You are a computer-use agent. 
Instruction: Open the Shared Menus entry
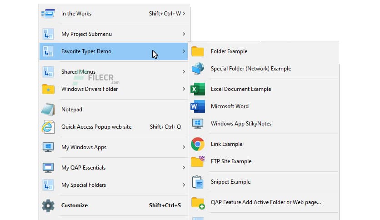(114, 72)
